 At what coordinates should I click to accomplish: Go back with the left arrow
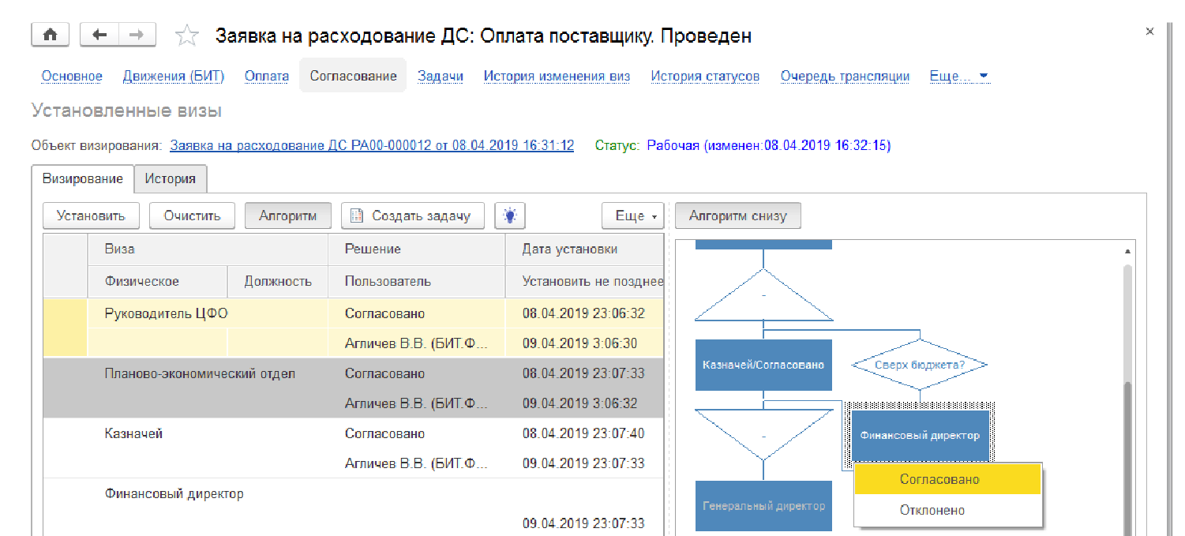[99, 35]
